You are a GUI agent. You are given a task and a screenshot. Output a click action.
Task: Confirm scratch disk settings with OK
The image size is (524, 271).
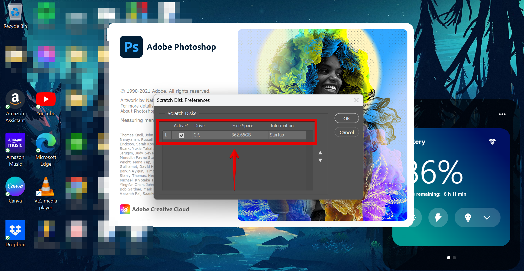(347, 118)
